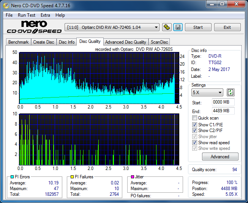Switch to the ScanDisc tab
This screenshot has width=248, height=203.
[x=159, y=42]
